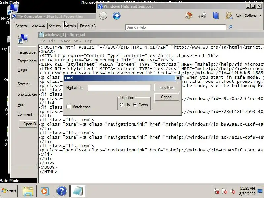Switch to Notepad taskbar button
264x198 pixels.
[x=78, y=191]
